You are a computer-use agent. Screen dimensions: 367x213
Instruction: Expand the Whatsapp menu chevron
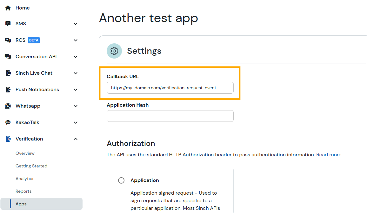[76, 106]
